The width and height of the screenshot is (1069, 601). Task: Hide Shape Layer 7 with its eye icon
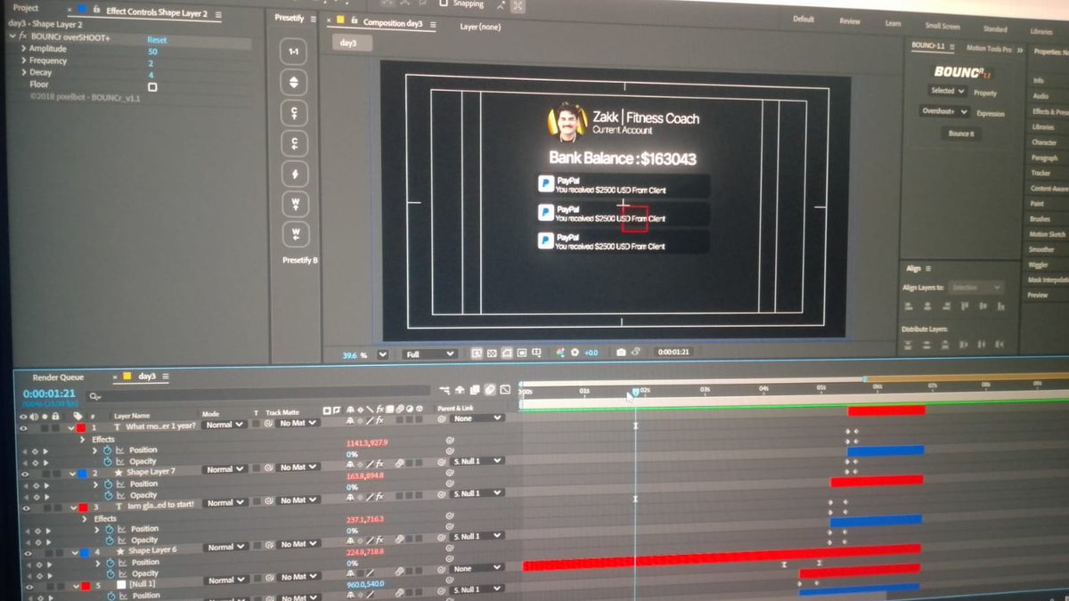[24, 473]
